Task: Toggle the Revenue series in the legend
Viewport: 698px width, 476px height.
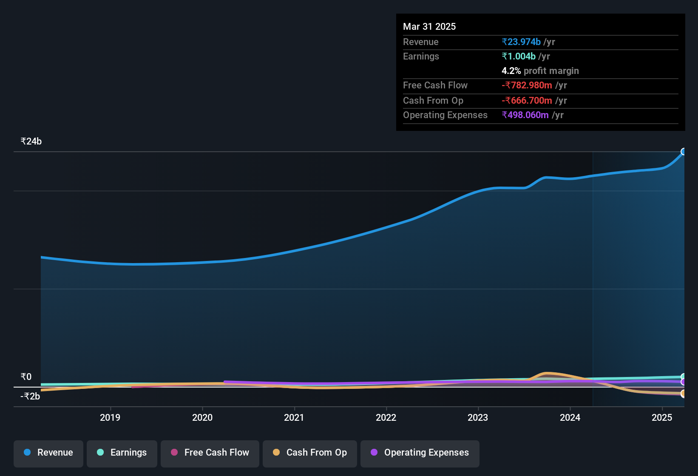Action: click(48, 453)
